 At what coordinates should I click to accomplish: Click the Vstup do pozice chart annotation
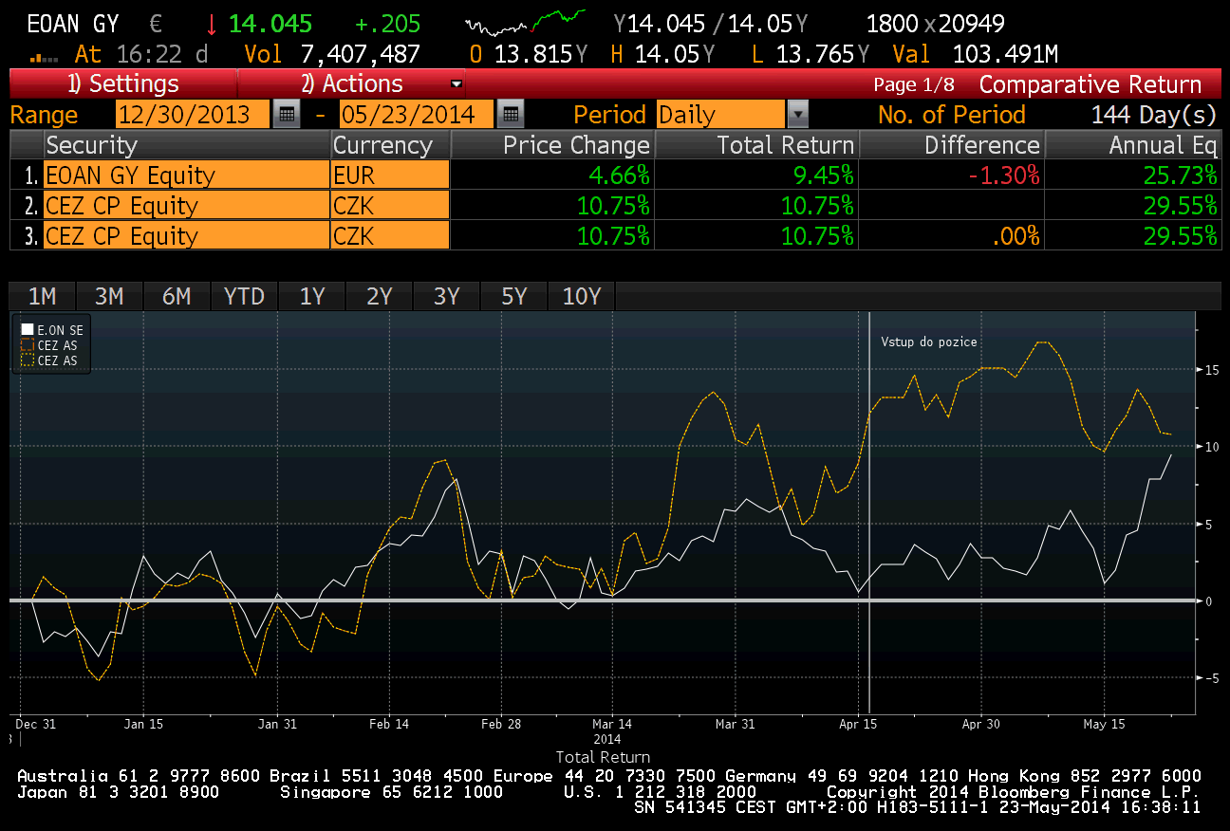pos(928,342)
